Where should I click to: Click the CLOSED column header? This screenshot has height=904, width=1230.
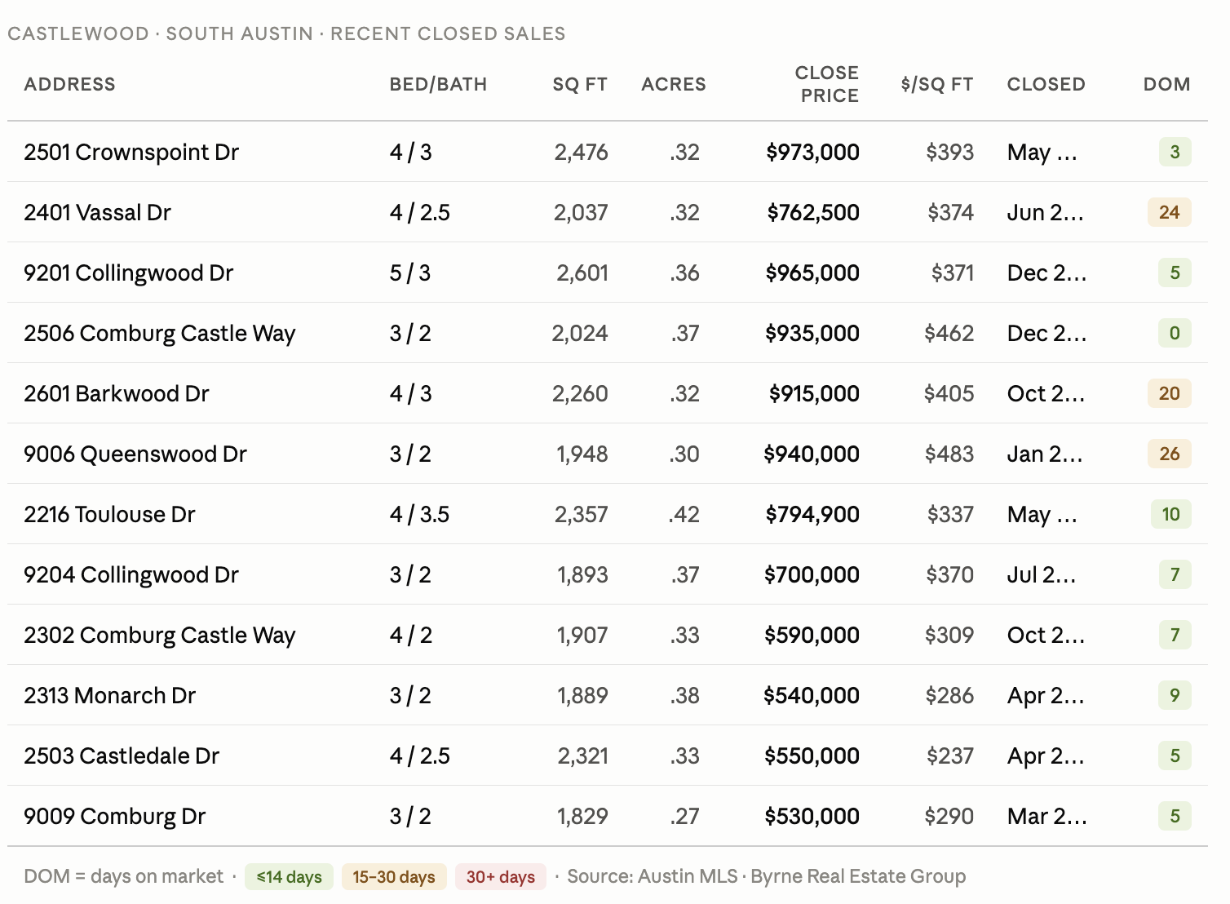click(x=1046, y=84)
